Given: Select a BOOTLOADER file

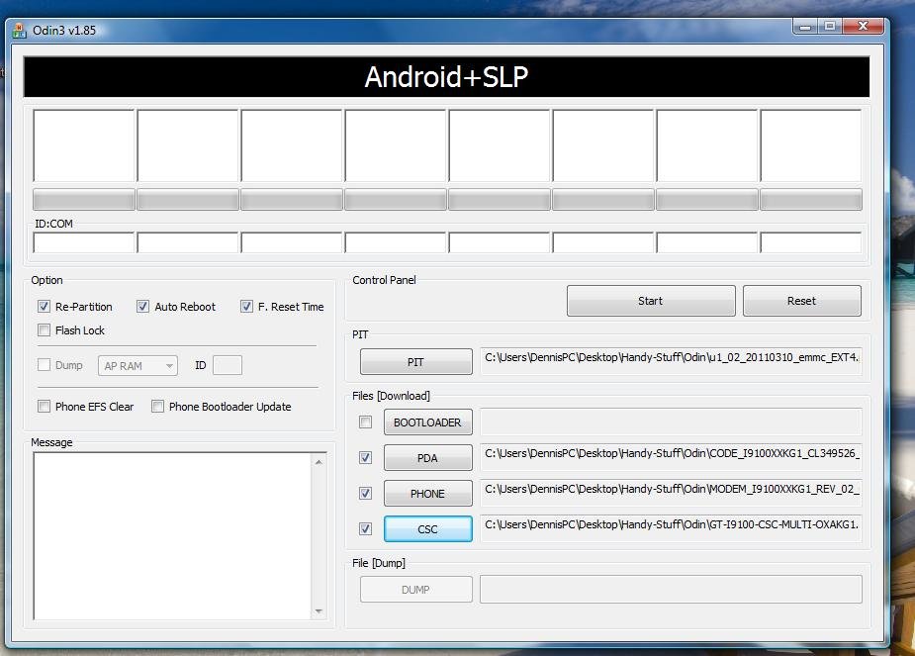Looking at the screenshot, I should coord(427,422).
